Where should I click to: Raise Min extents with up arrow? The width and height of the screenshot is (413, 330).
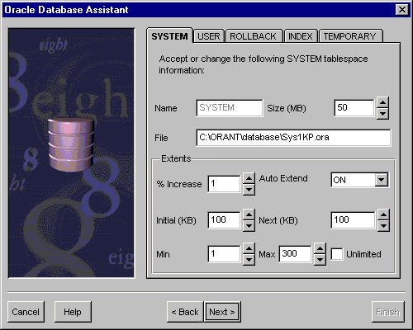pos(249,248)
